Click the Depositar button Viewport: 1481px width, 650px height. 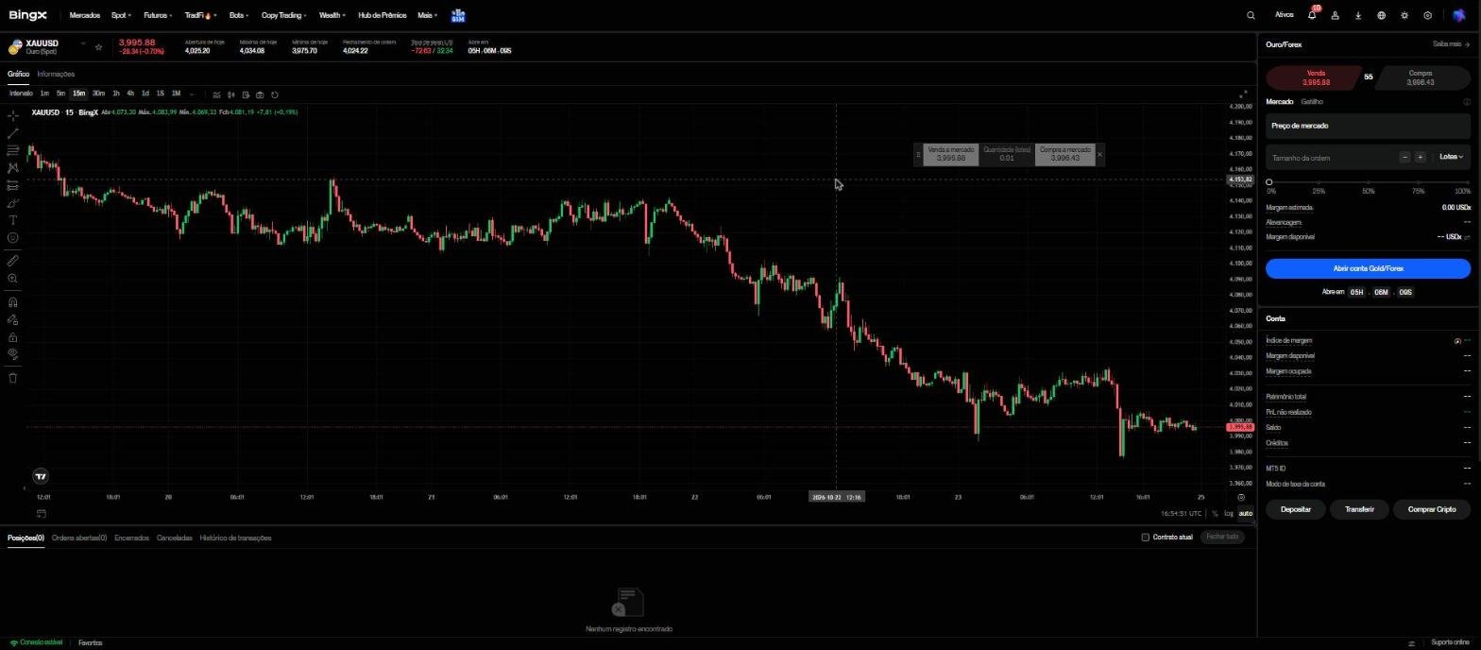1295,509
